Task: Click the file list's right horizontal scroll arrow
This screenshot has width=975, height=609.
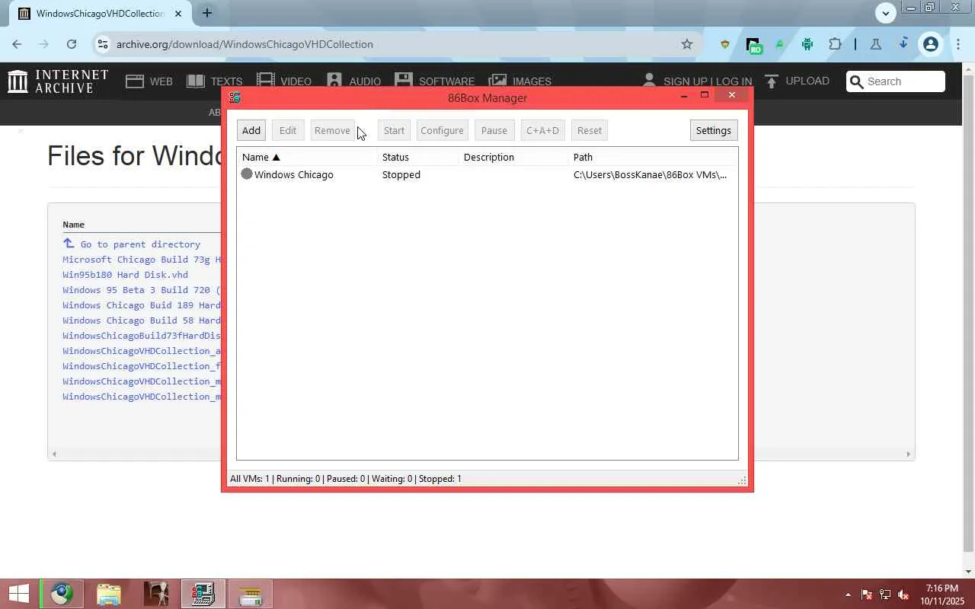Action: 908,454
